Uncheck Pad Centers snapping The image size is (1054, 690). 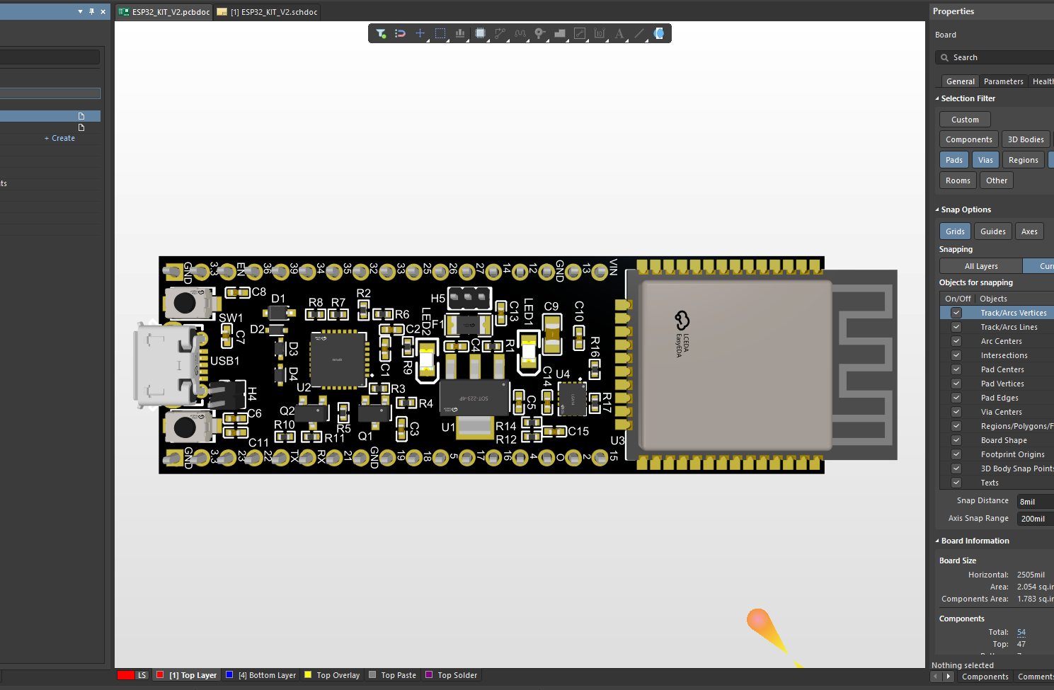coord(956,369)
